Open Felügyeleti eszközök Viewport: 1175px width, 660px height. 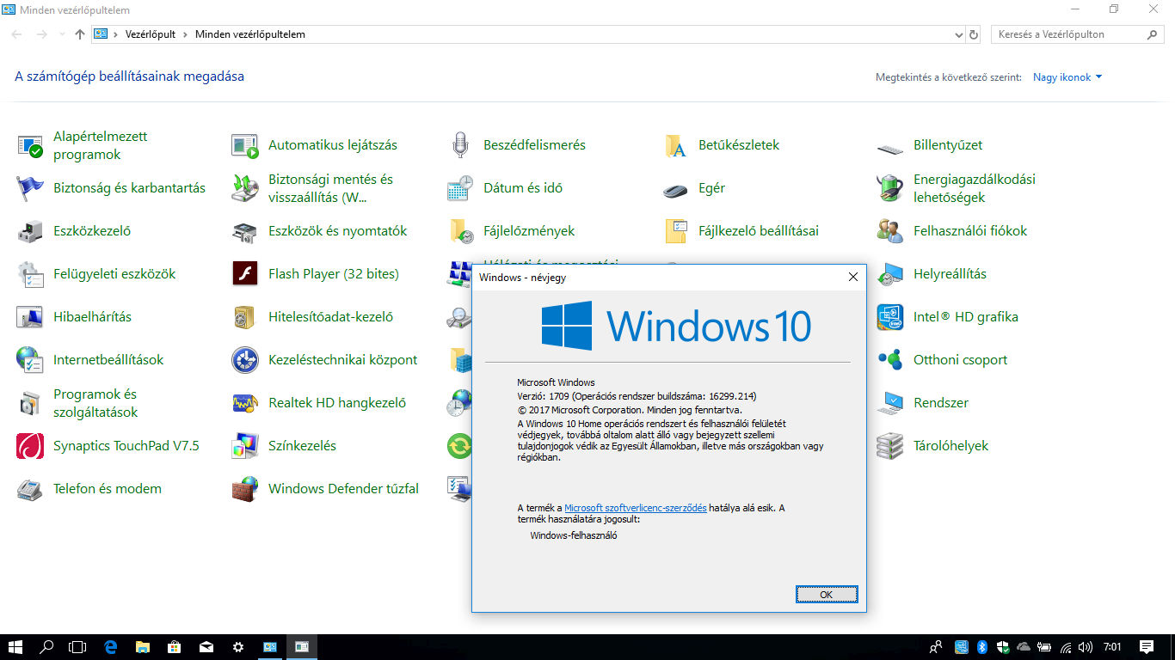96,274
